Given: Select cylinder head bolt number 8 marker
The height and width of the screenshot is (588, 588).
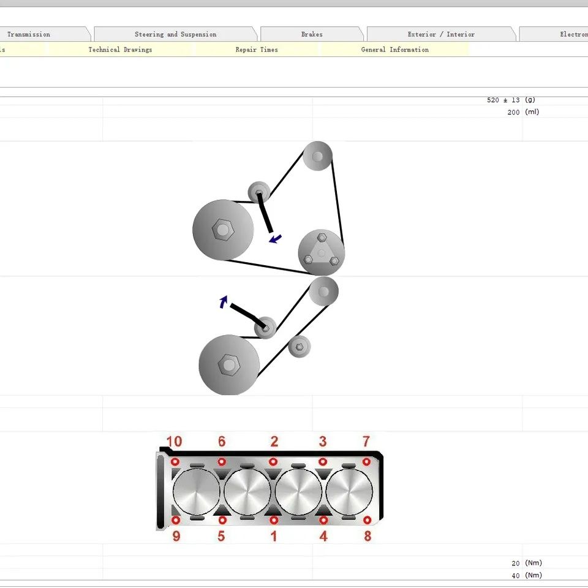Looking at the screenshot, I should 367,520.
